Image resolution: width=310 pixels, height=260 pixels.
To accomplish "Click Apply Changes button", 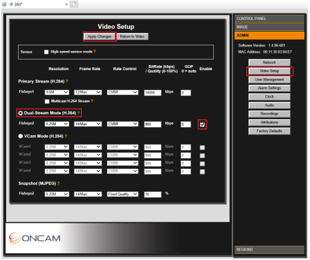I will [100, 37].
